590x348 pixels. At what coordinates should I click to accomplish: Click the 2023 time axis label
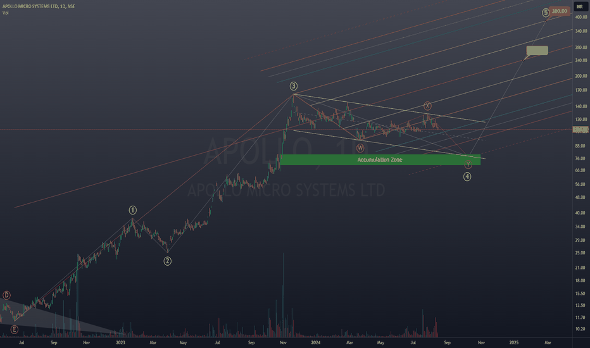coord(120,342)
